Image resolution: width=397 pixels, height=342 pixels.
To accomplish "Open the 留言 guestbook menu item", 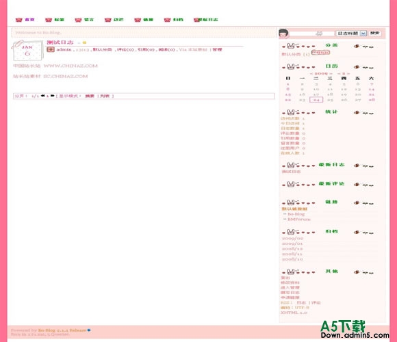I will 89,20.
